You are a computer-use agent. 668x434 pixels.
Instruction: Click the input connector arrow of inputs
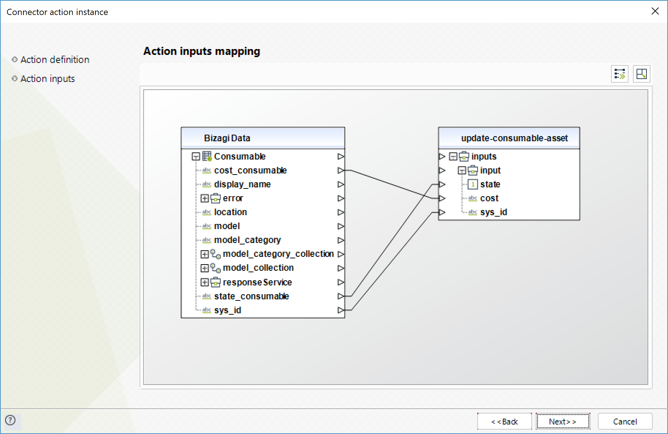[x=442, y=157]
